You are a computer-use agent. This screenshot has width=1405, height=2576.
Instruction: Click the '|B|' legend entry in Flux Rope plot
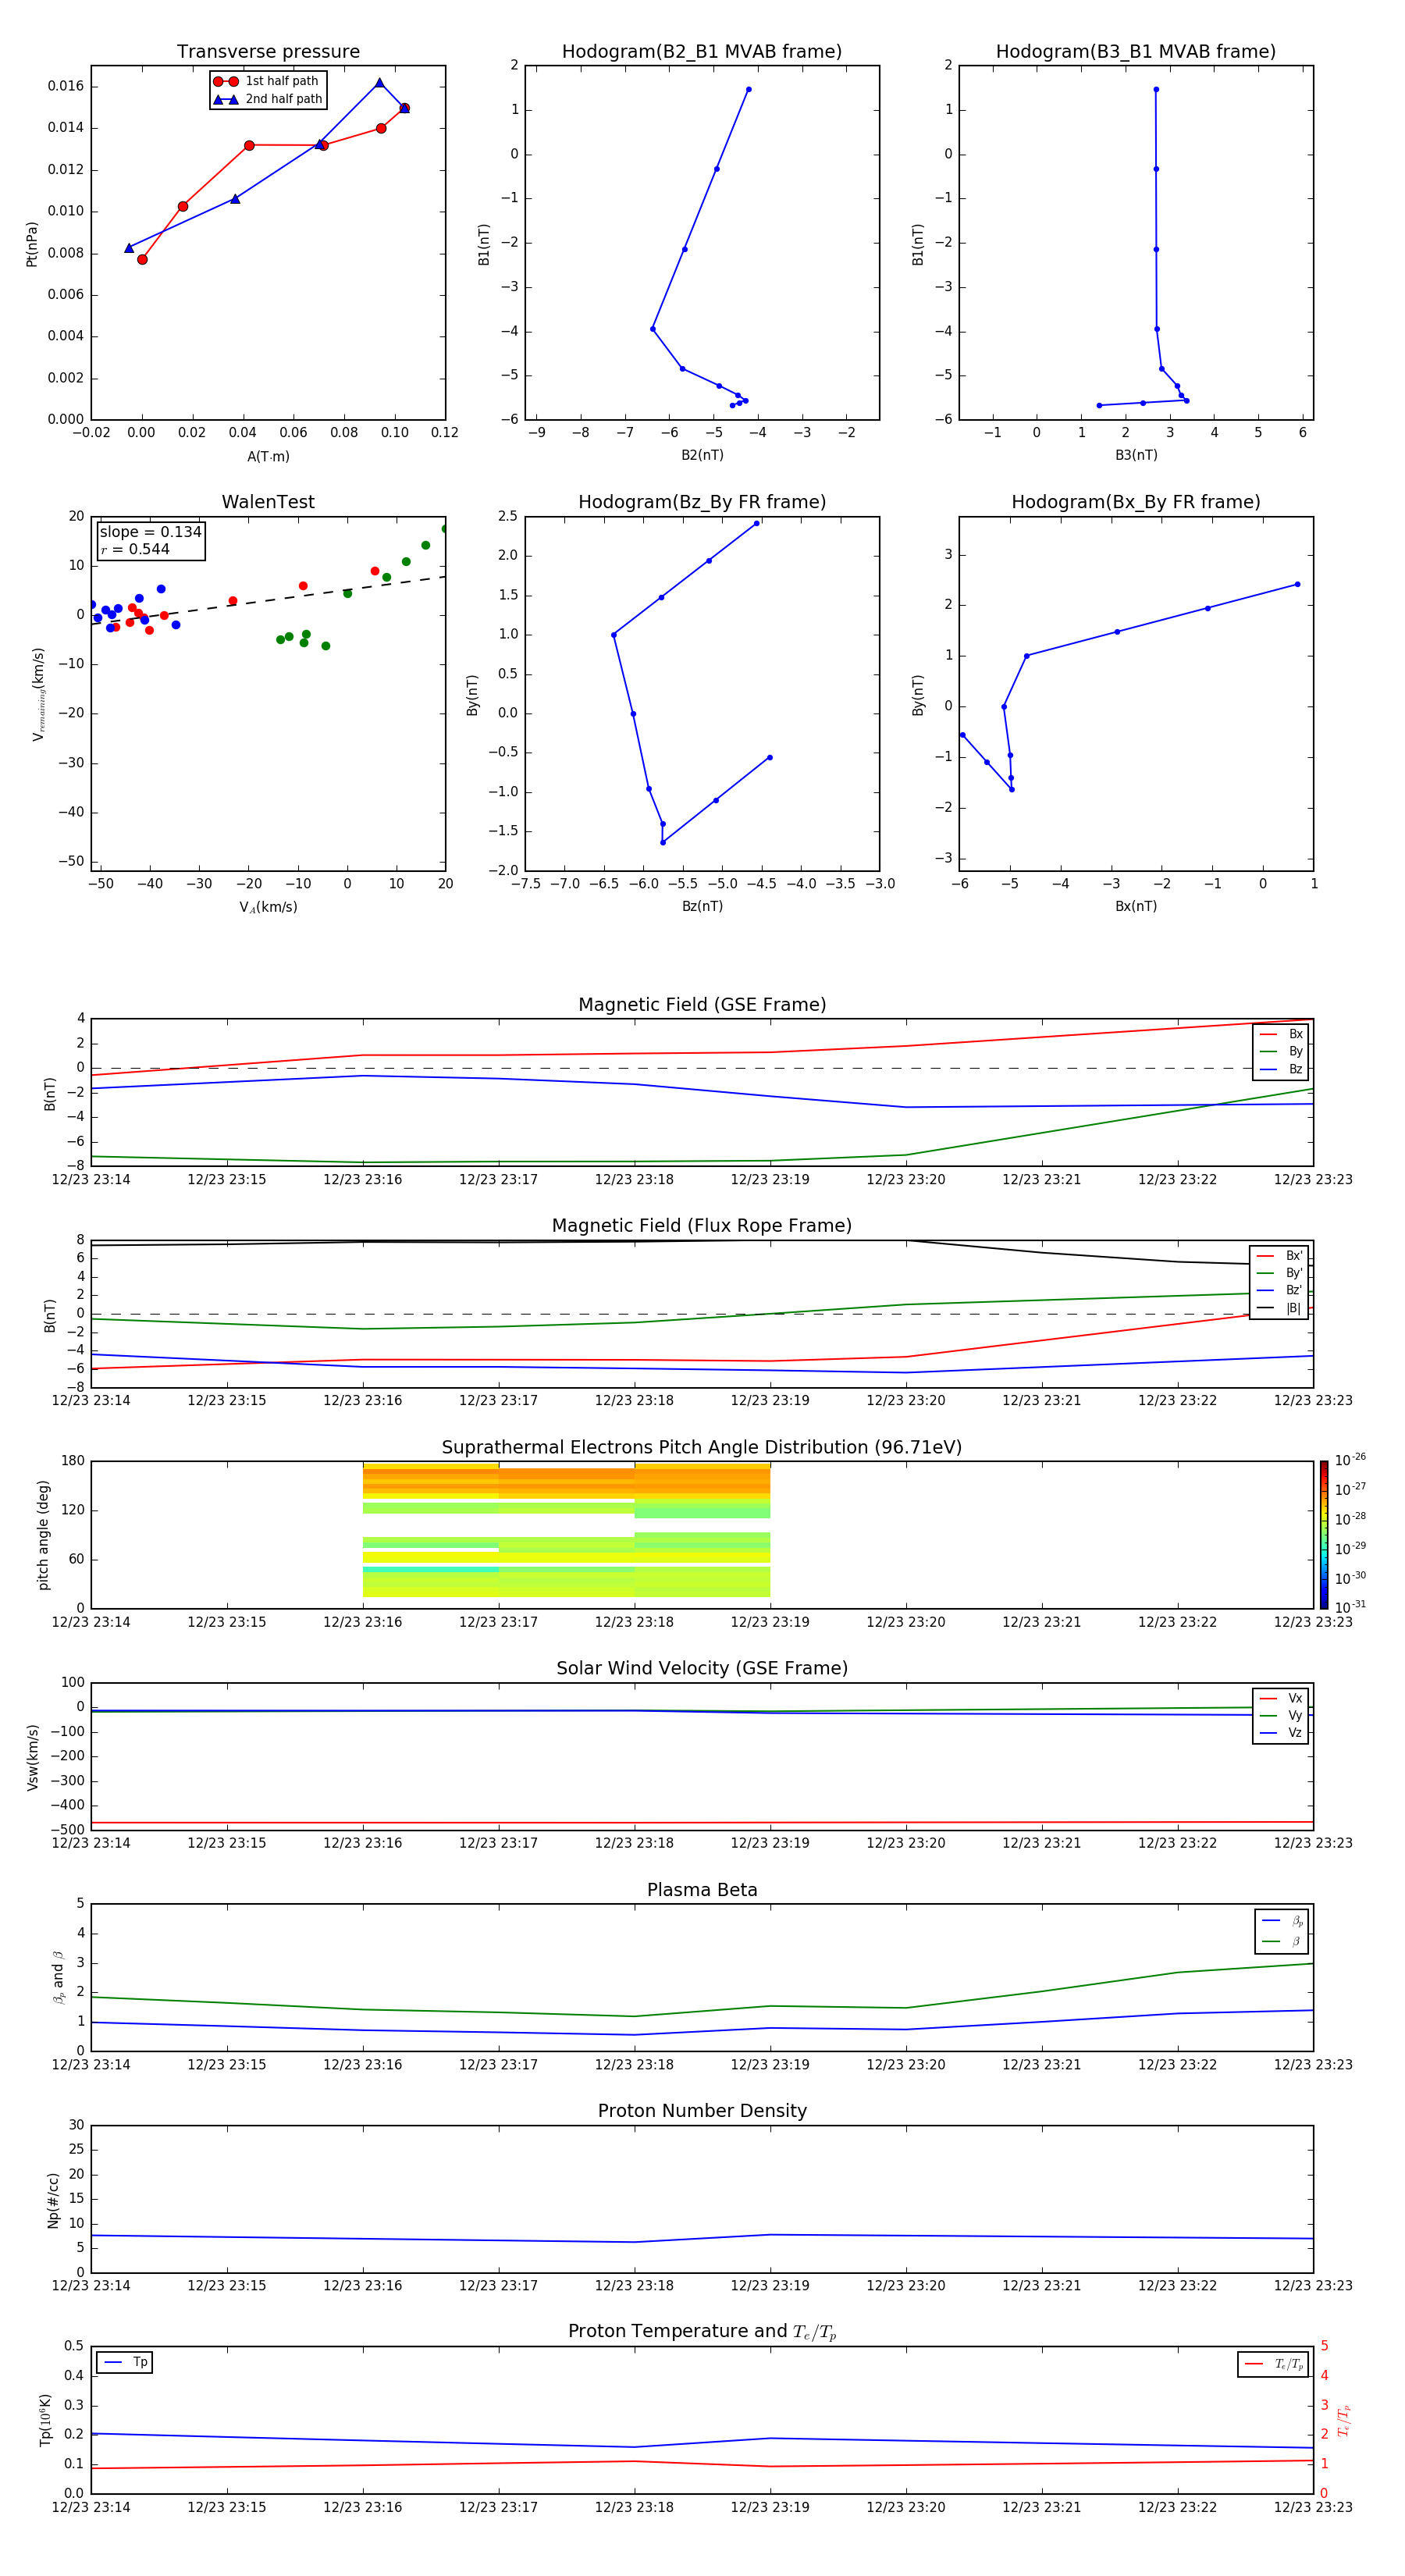coord(1279,1308)
